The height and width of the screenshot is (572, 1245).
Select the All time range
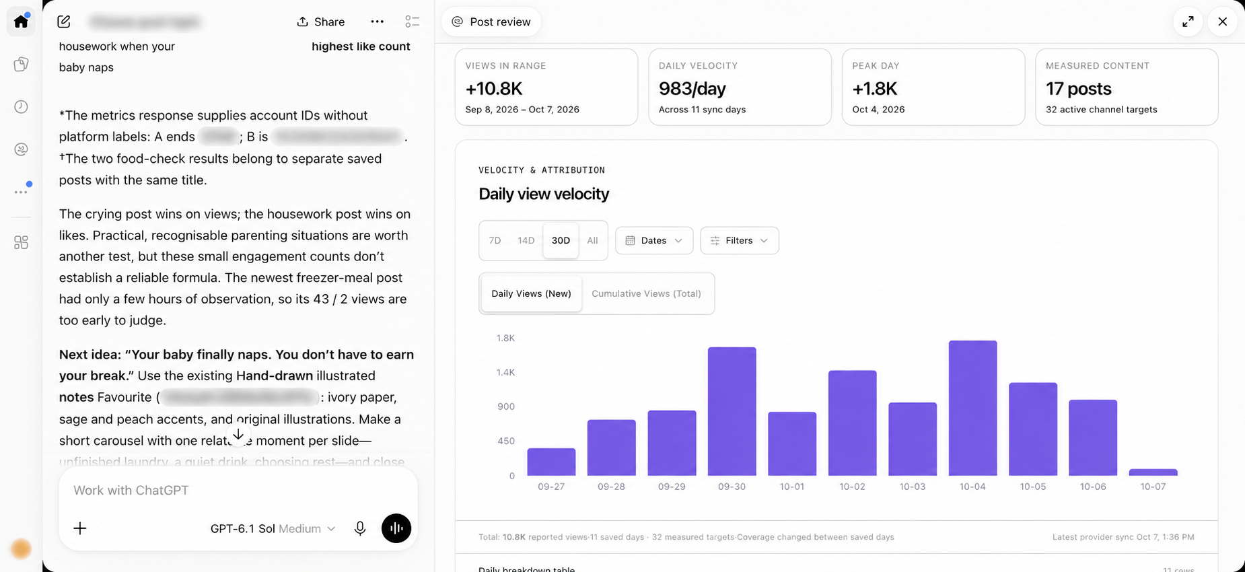[592, 240]
